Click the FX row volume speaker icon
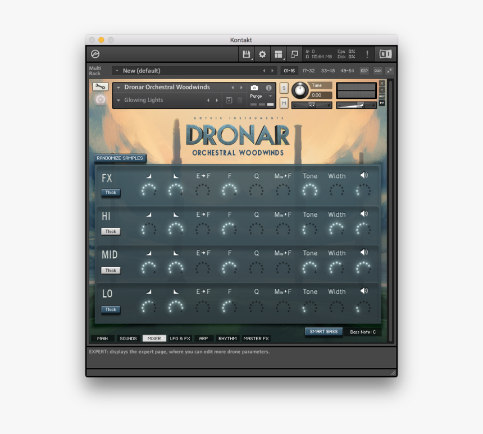 click(x=364, y=176)
